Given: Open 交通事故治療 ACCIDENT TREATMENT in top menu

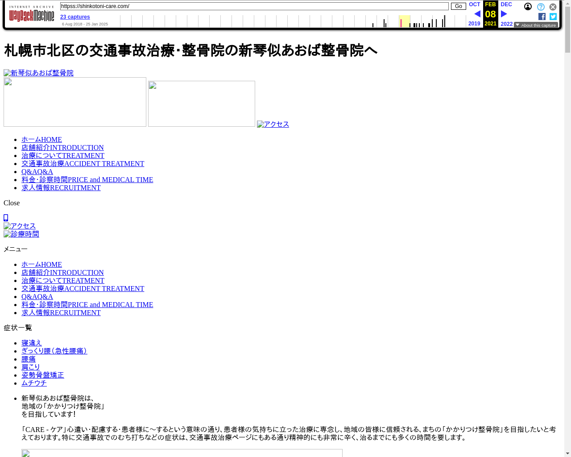Looking at the screenshot, I should tap(83, 164).
